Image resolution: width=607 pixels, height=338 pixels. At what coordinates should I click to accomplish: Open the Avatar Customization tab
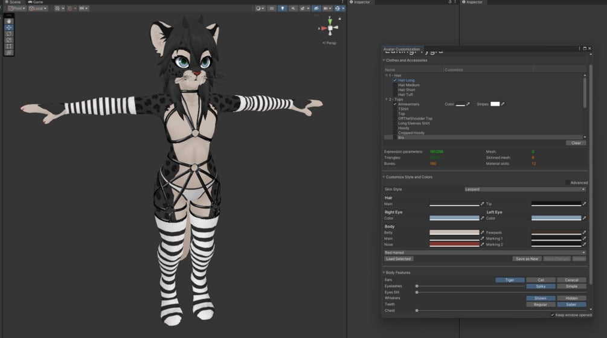click(x=402, y=49)
